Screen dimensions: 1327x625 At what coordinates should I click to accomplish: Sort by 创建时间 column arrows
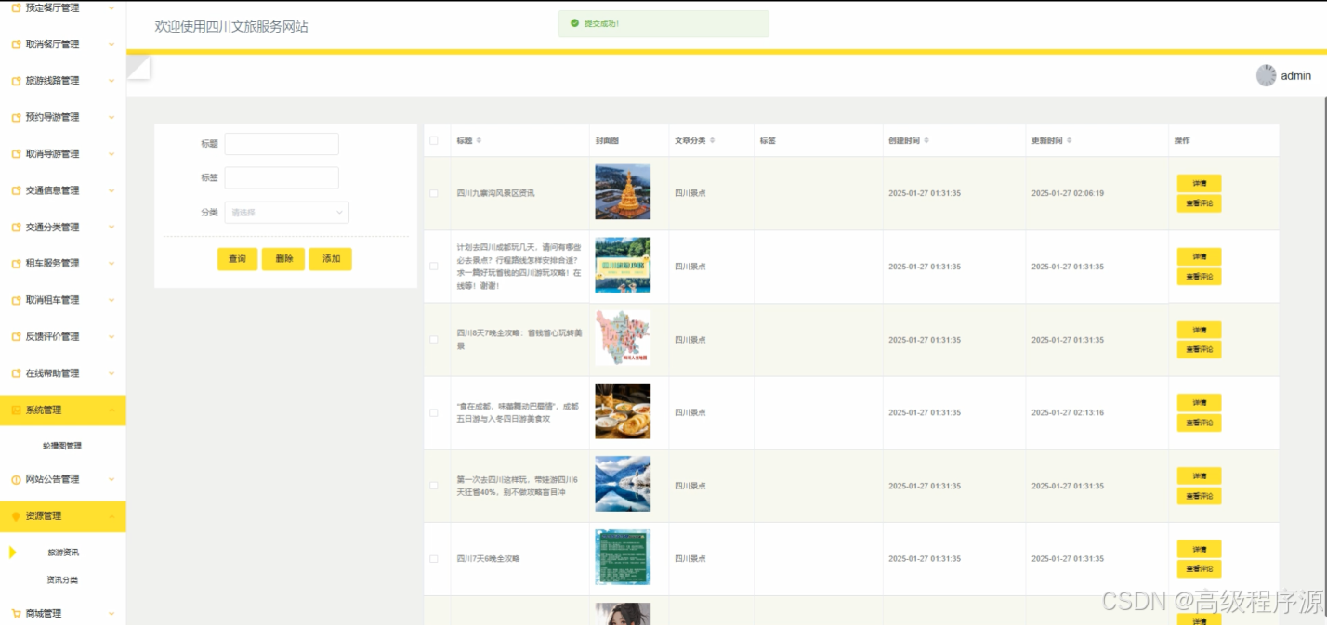926,140
